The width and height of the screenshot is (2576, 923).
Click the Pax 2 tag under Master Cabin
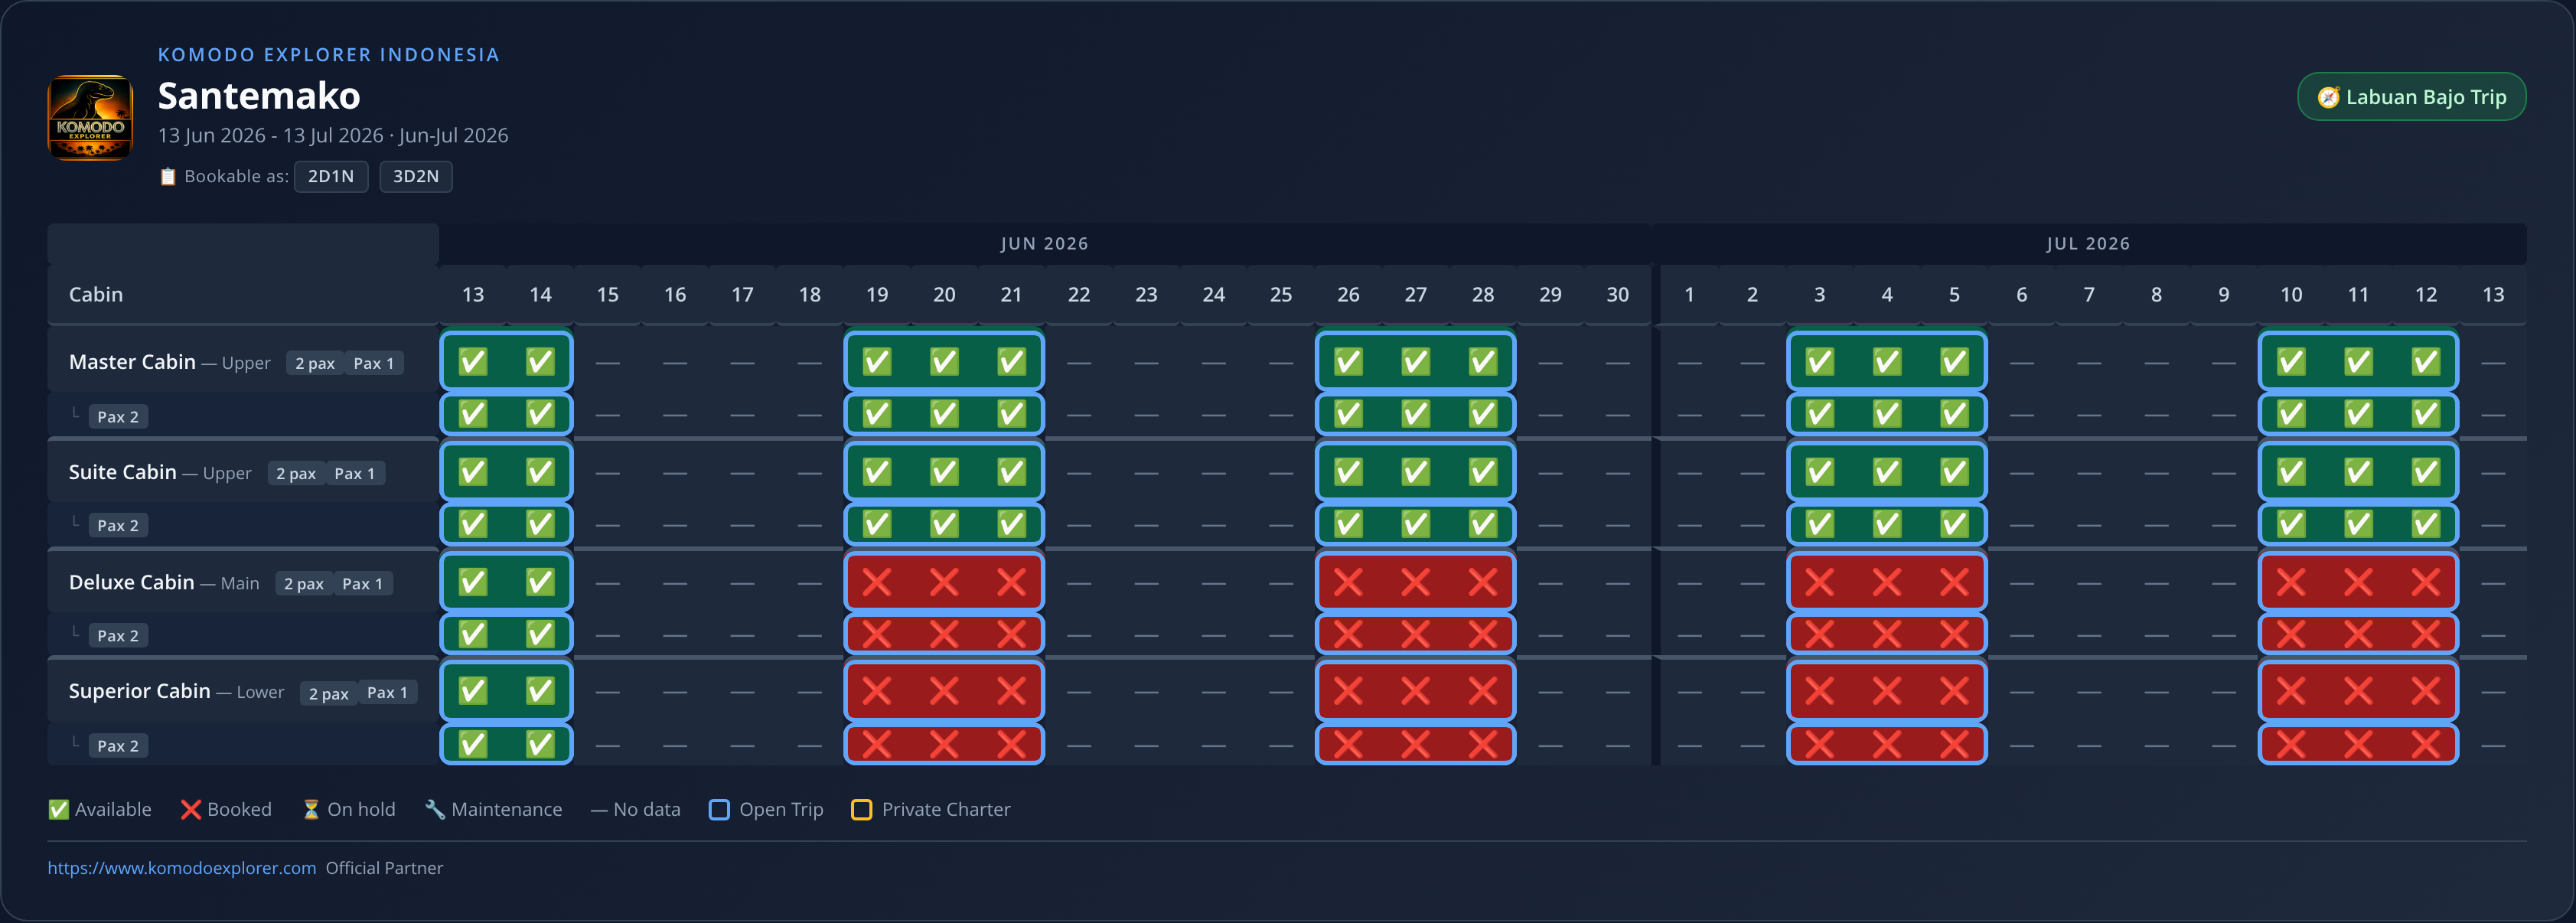pos(118,416)
